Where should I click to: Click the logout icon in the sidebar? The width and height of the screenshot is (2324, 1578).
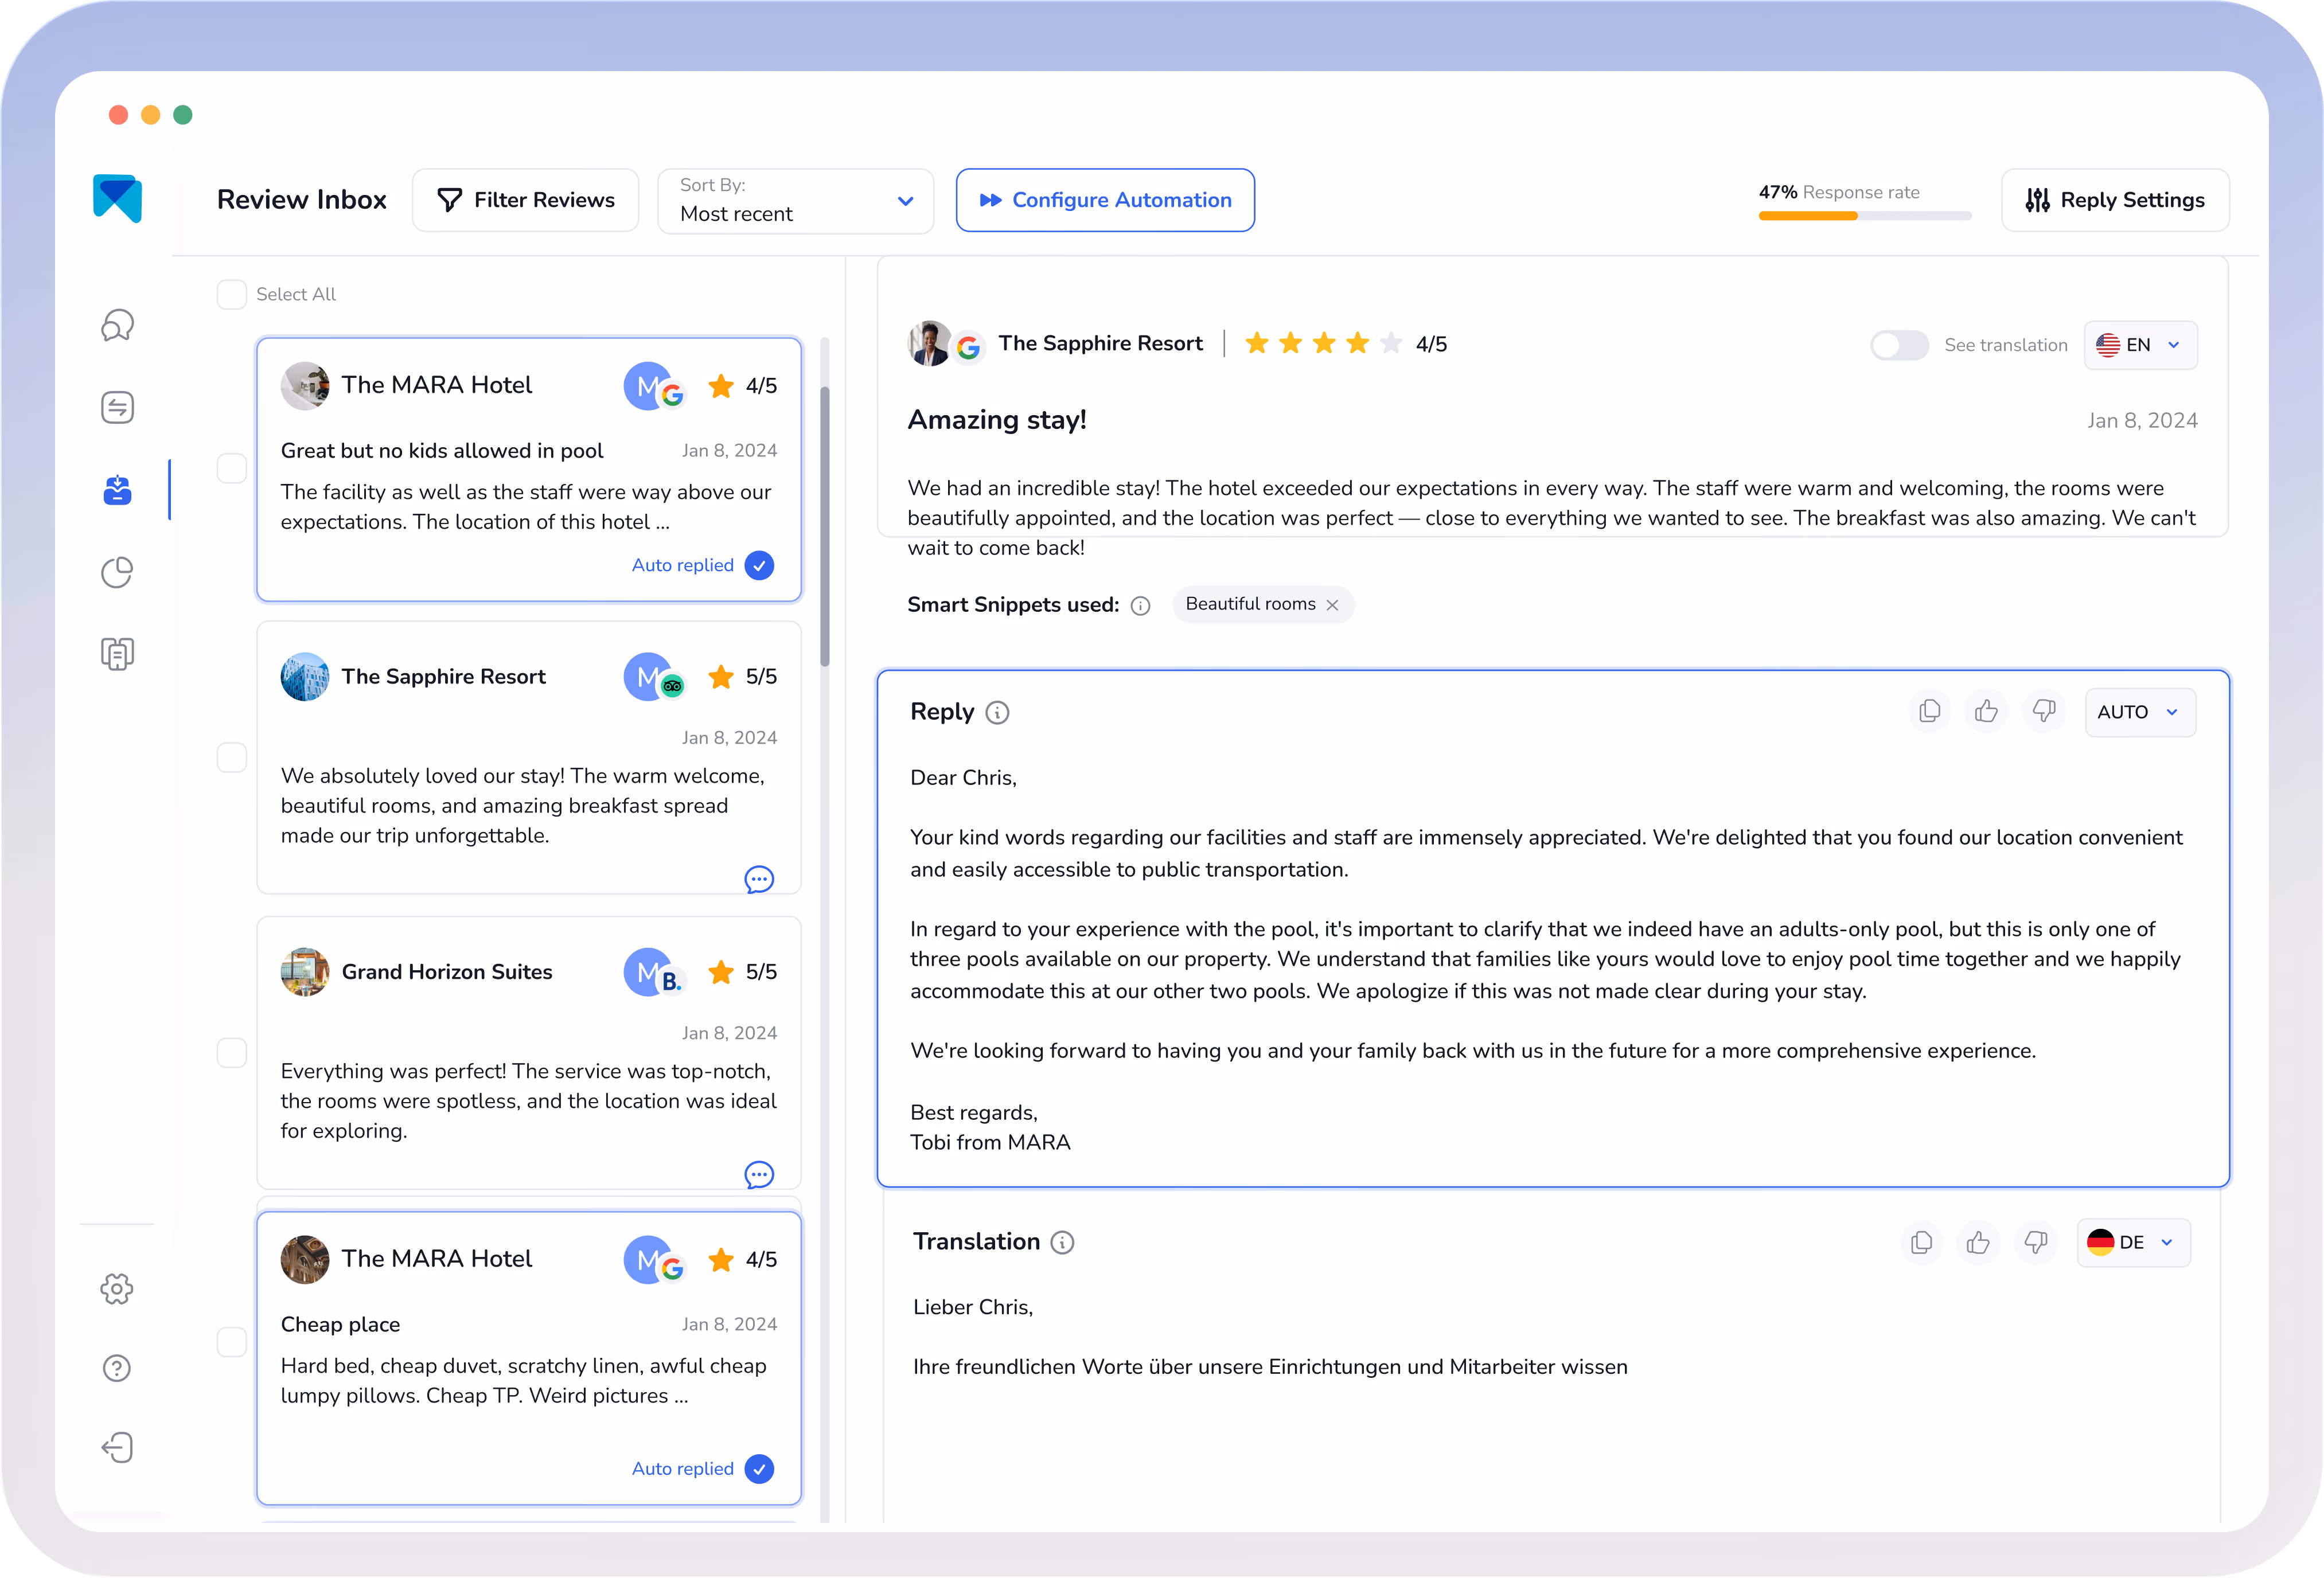117,1447
